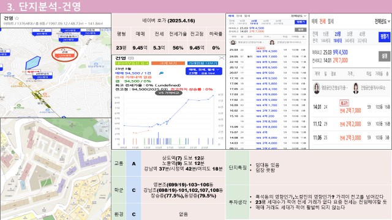Image resolution: width=392 pixels, height=220 pixels.
Task: Open the 우성 901세대 map marker
Action: tap(42, 32)
